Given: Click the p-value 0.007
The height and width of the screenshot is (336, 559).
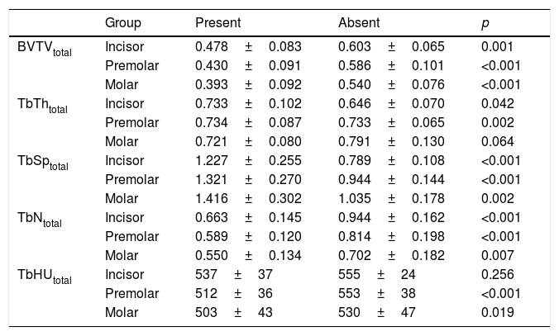Looking at the screenshot, I should [497, 256].
